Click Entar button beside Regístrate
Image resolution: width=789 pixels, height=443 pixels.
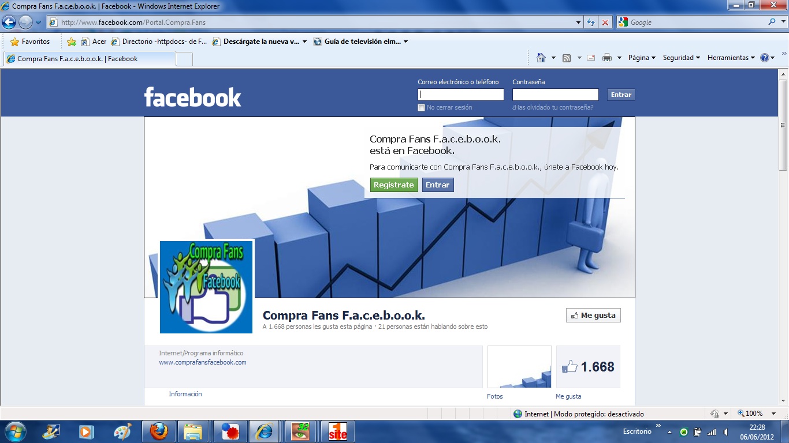[438, 185]
